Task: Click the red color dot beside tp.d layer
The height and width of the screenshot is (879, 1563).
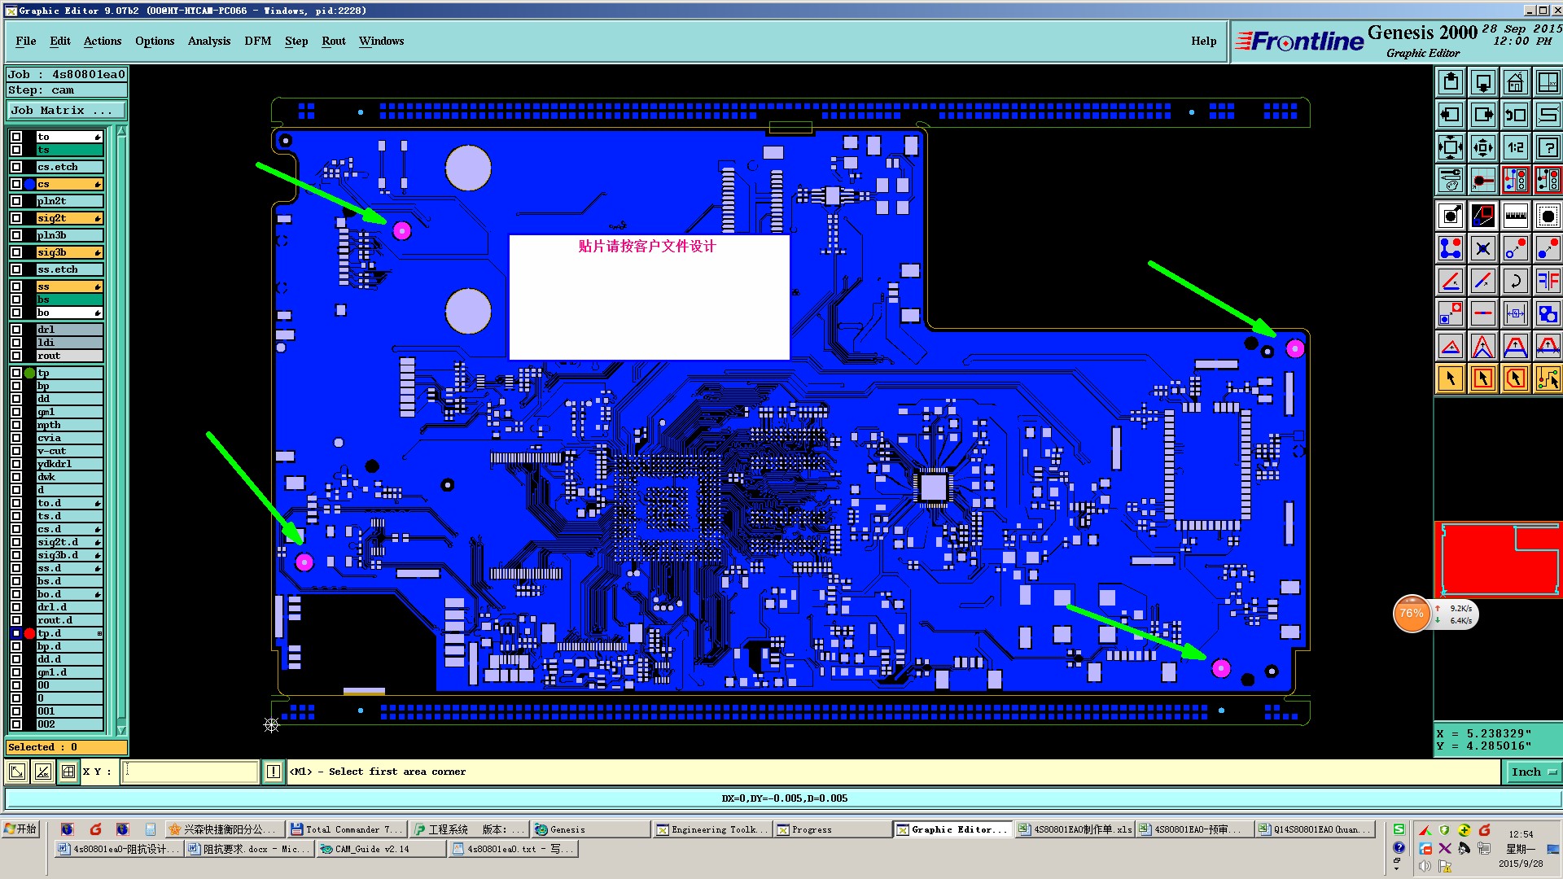Action: click(x=29, y=633)
